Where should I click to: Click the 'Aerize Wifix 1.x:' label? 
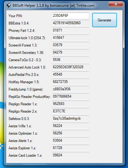pos(20,126)
